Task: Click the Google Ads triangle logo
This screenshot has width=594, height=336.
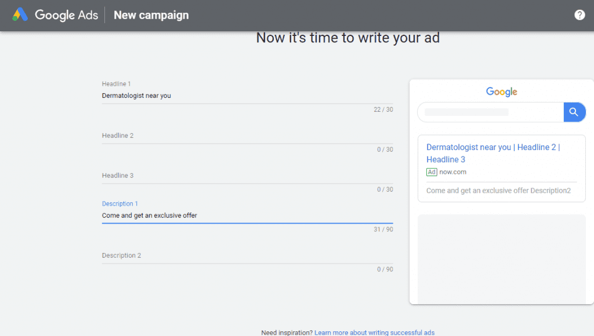Action: [20, 15]
